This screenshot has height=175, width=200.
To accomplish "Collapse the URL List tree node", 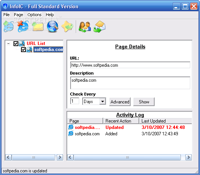I will (8, 44).
